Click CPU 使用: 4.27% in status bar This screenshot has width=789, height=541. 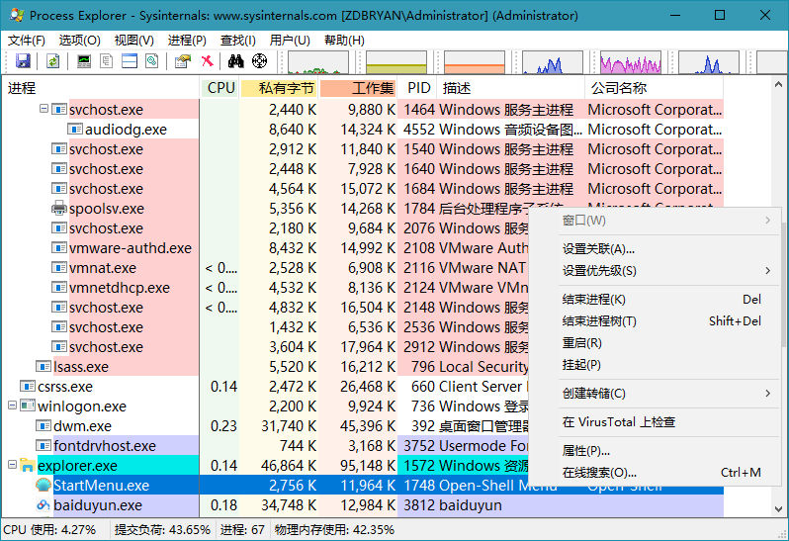tap(49, 529)
